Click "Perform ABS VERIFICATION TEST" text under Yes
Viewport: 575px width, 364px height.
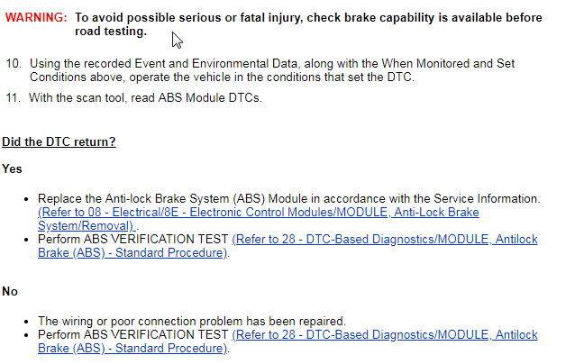pyautogui.click(x=133, y=240)
